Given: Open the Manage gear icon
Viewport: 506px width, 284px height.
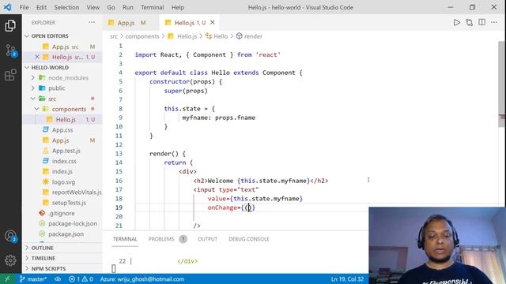Looking at the screenshot, I should (x=10, y=260).
